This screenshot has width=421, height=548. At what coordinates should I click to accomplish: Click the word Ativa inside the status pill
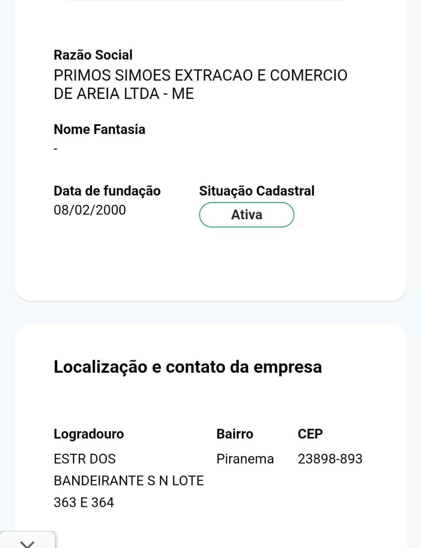(247, 215)
